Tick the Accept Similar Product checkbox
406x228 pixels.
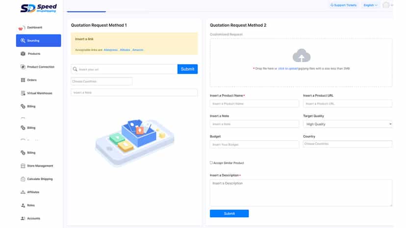tap(211, 162)
